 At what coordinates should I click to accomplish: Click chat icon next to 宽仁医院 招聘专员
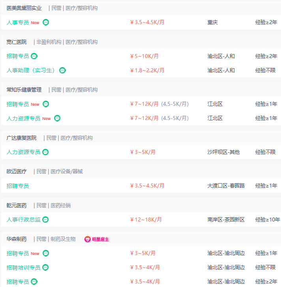click(x=34, y=56)
